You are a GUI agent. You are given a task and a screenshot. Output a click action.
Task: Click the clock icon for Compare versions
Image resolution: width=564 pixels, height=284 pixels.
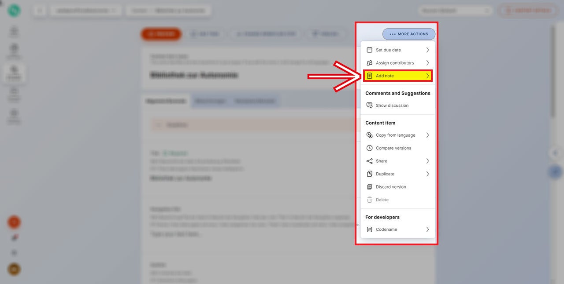pos(369,148)
